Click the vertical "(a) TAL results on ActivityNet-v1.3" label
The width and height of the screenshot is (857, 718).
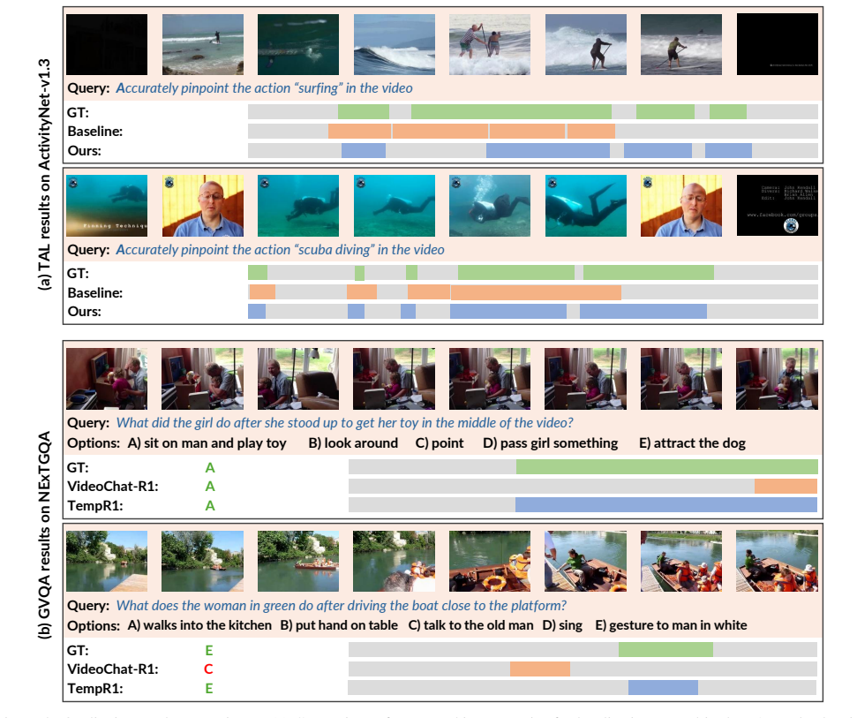coord(44,174)
